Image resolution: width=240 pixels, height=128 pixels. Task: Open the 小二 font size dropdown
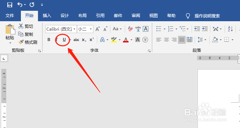[x=91, y=29]
